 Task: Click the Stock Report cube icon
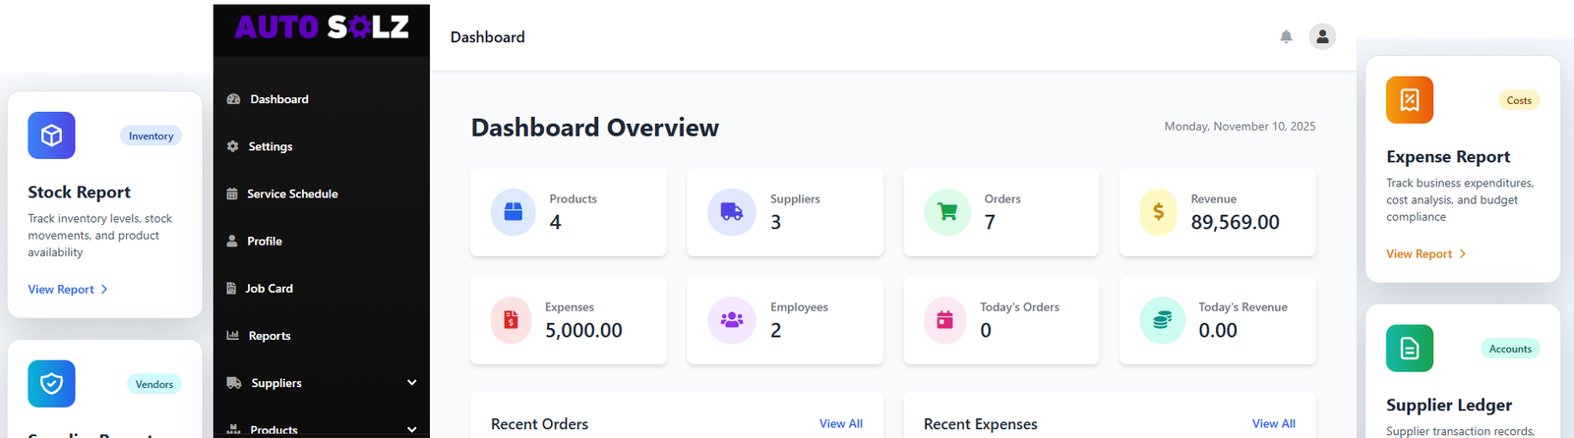[x=51, y=136]
